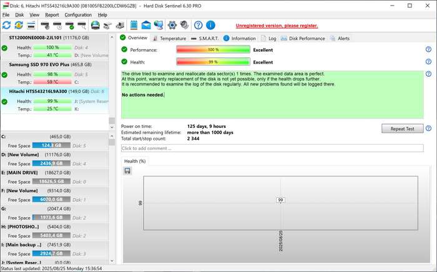Click green check icon next to Performance
437x272 pixels.
click(x=124, y=49)
